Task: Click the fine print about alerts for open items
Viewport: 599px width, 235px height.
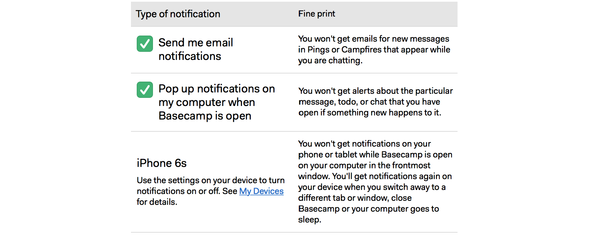Action: pos(375,102)
